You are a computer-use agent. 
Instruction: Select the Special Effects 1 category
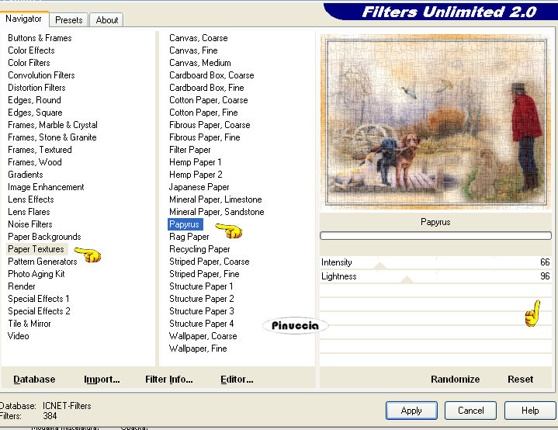point(39,299)
